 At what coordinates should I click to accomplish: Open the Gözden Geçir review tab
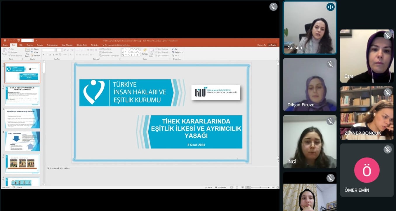tap(81, 45)
